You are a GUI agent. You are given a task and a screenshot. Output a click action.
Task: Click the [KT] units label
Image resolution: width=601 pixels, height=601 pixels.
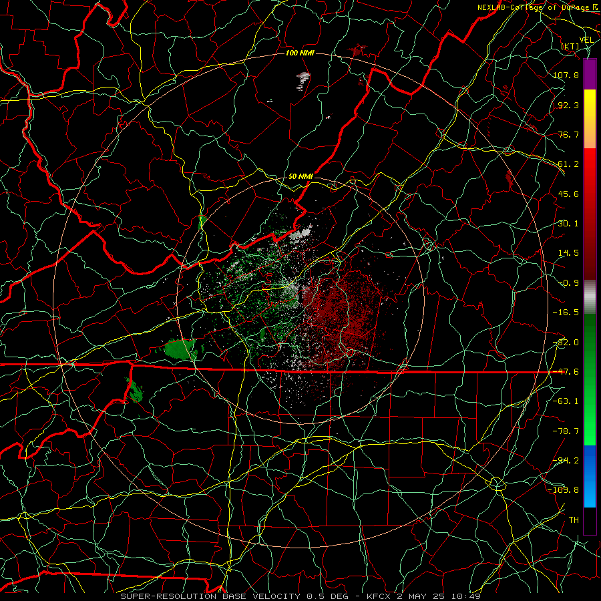[x=570, y=47]
